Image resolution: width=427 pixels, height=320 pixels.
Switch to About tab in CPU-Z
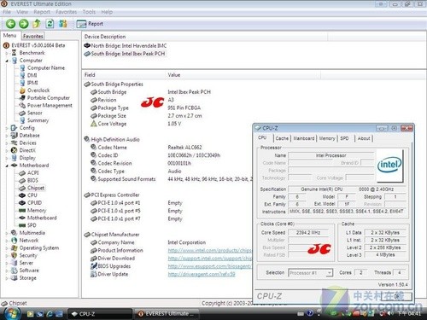364,138
